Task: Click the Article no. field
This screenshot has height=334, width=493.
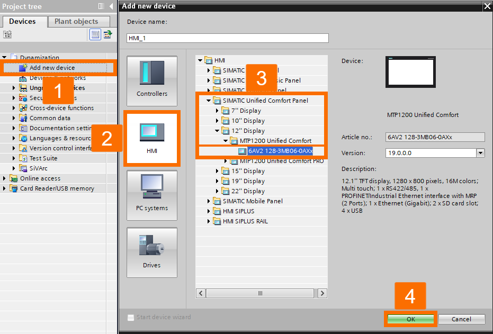Action: click(435, 137)
